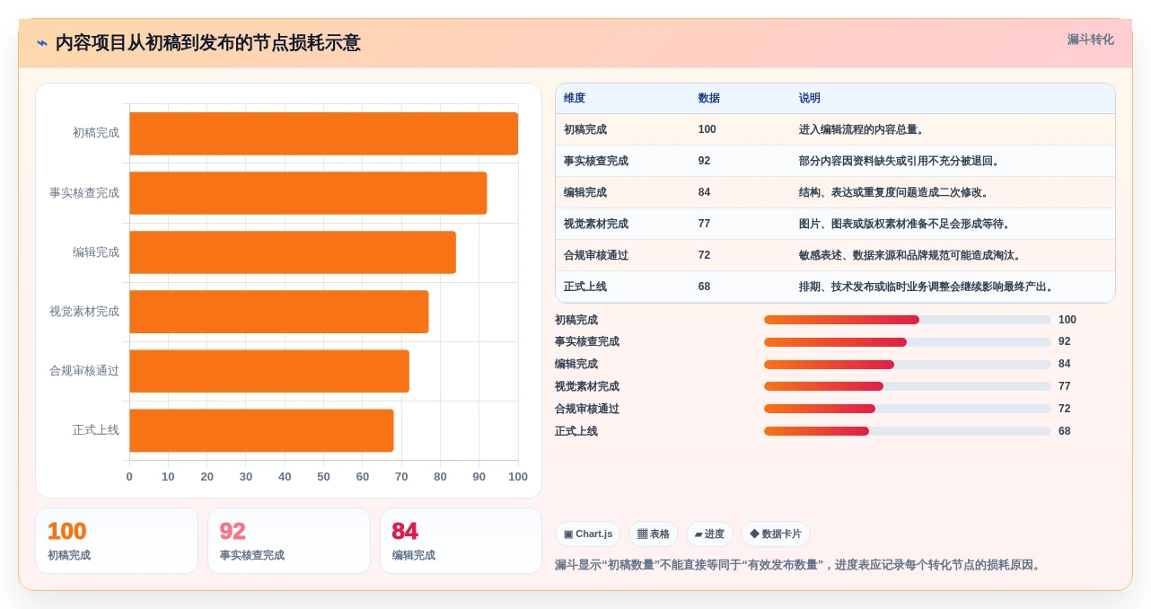Image resolution: width=1151 pixels, height=609 pixels.
Task: Click the 视觉素材完成 bar in the chart
Action: (279, 312)
